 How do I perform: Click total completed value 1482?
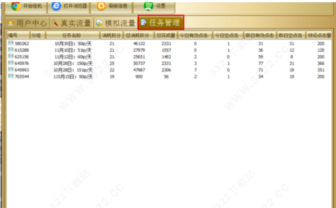[x=166, y=57]
